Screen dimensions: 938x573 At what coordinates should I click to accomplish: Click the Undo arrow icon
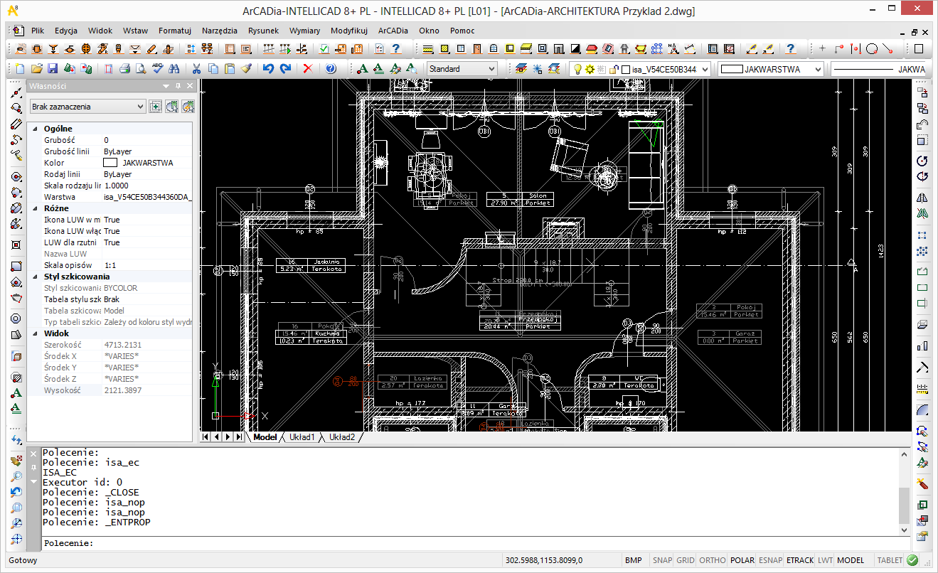coord(268,69)
